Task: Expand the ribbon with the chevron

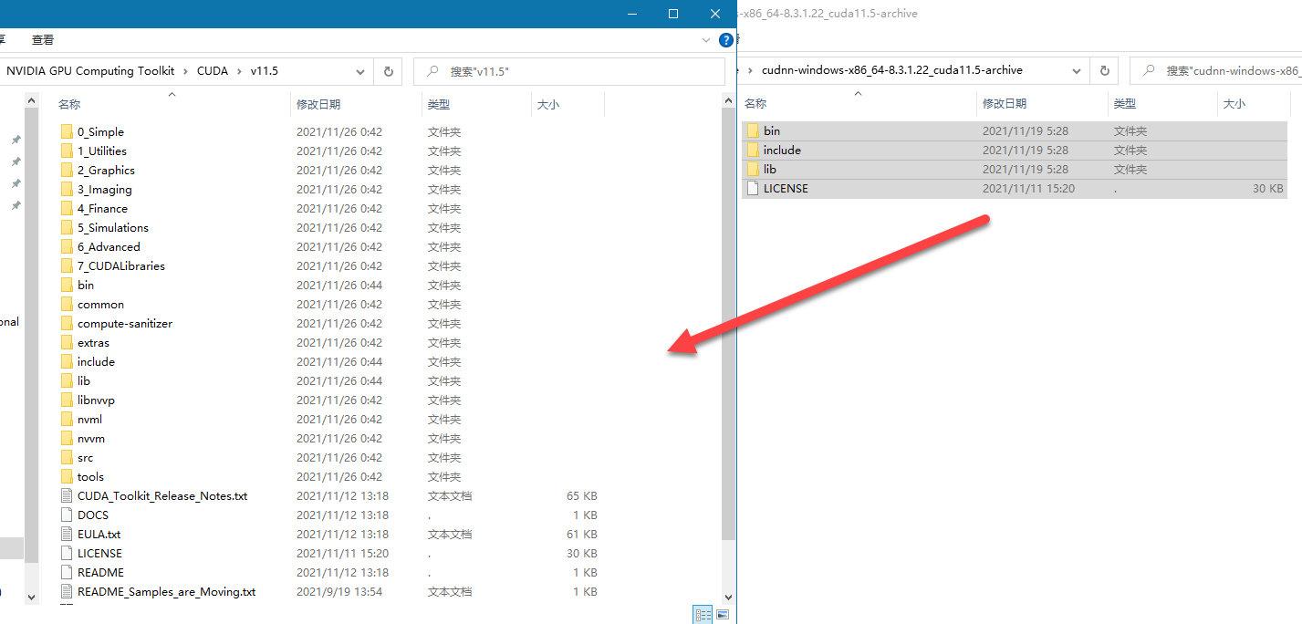Action: (x=706, y=40)
